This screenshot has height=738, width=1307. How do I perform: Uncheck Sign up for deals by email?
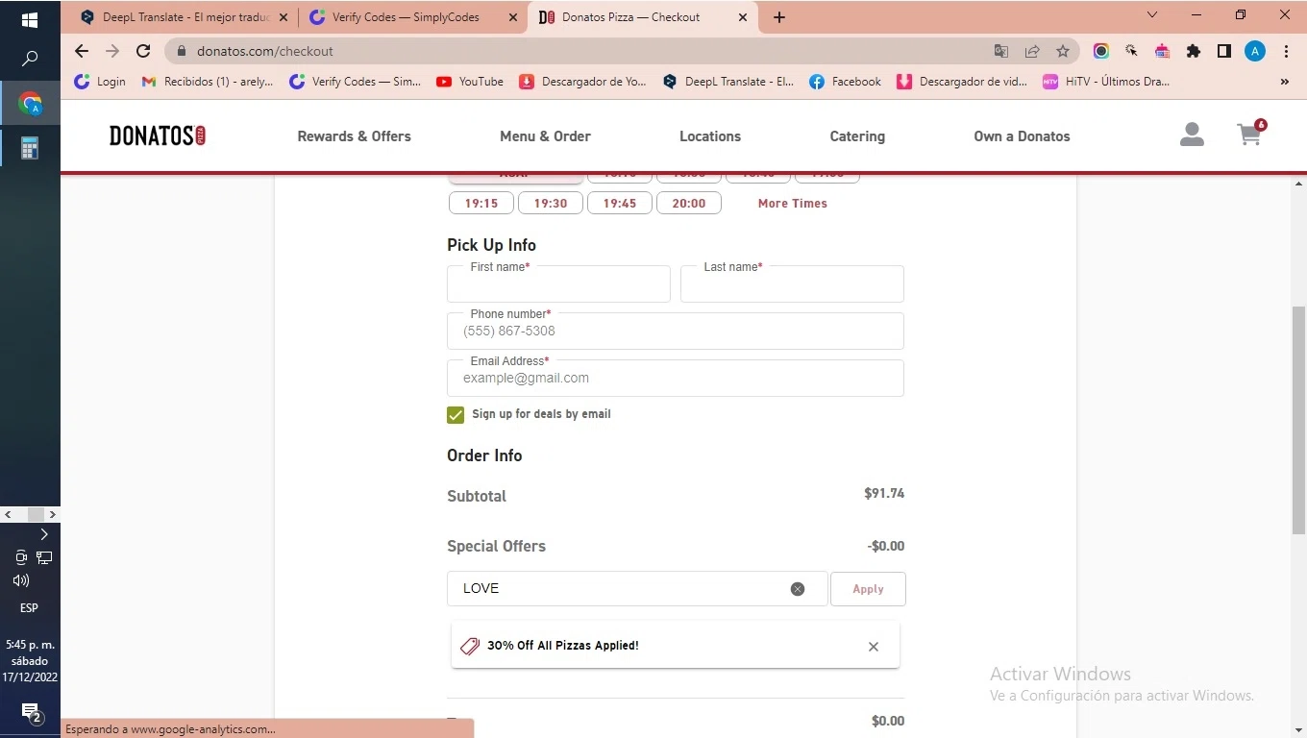point(456,415)
